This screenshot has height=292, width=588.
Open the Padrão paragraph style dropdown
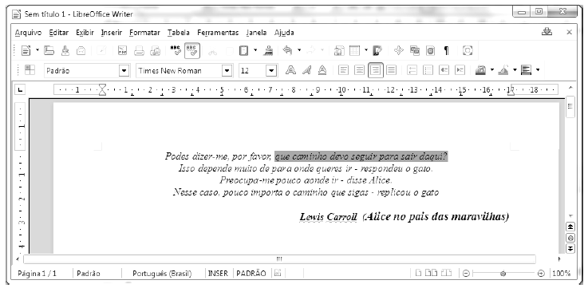[x=124, y=70]
